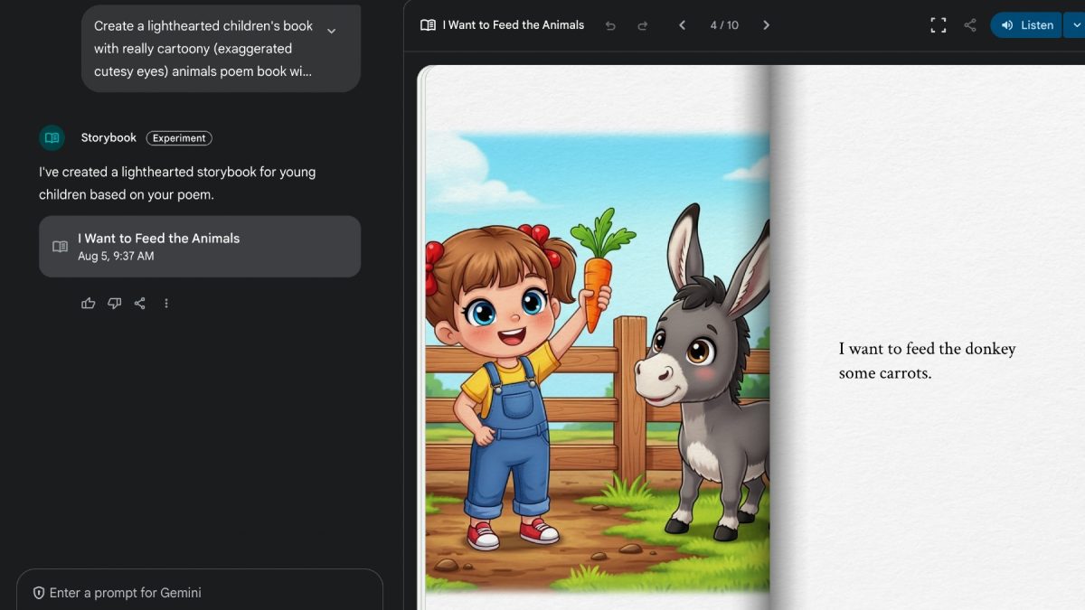Click the Storybook avatar icon in chat
Screen dimensions: 1085x610
(52, 138)
